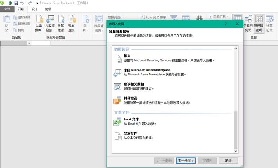Click the data view grid icon
The image size is (278, 168).
(x=237, y=18)
